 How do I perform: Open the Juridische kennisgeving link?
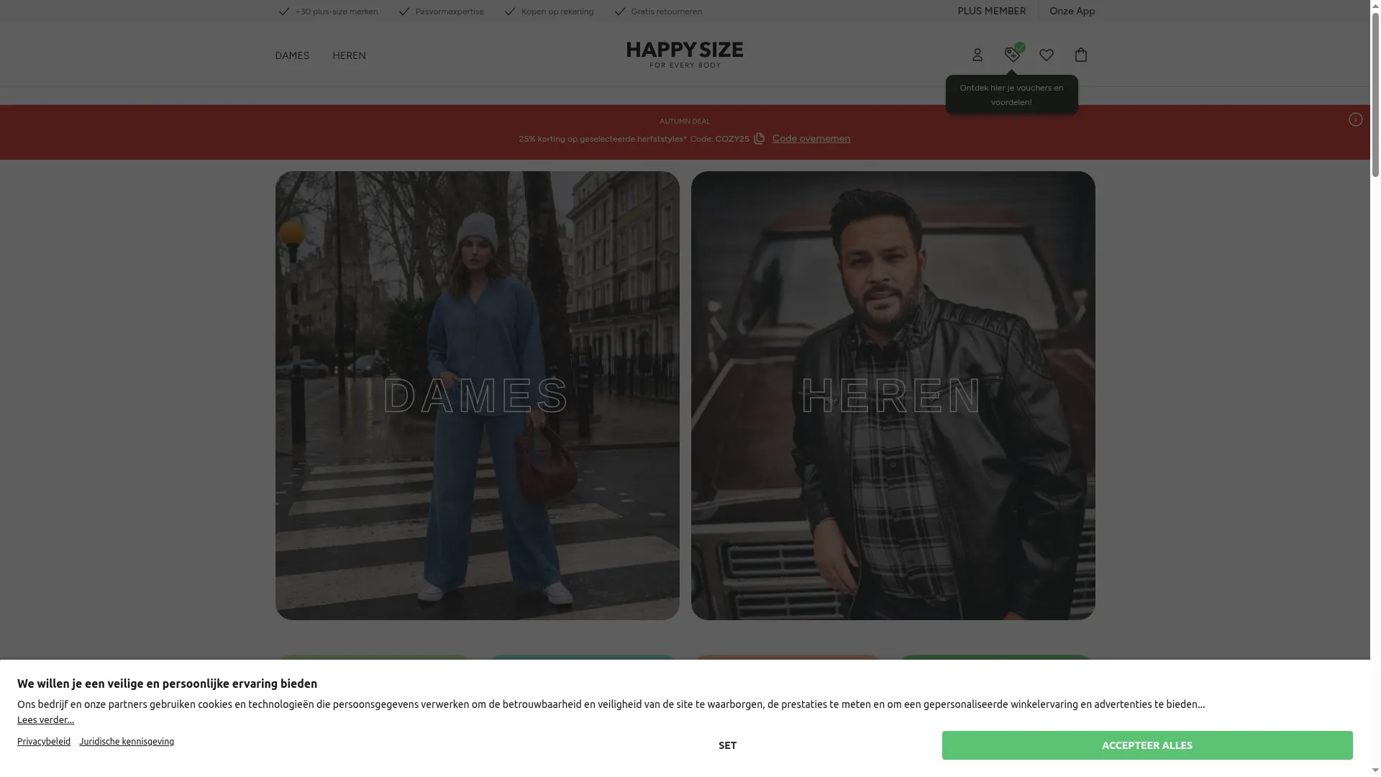127,742
